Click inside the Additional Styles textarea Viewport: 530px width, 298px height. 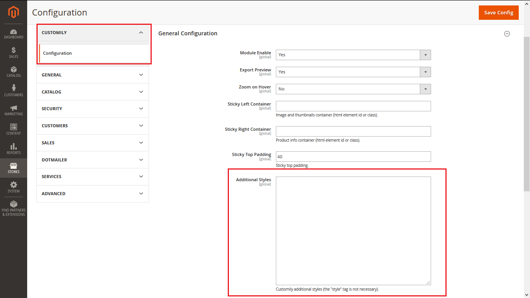tap(353, 231)
